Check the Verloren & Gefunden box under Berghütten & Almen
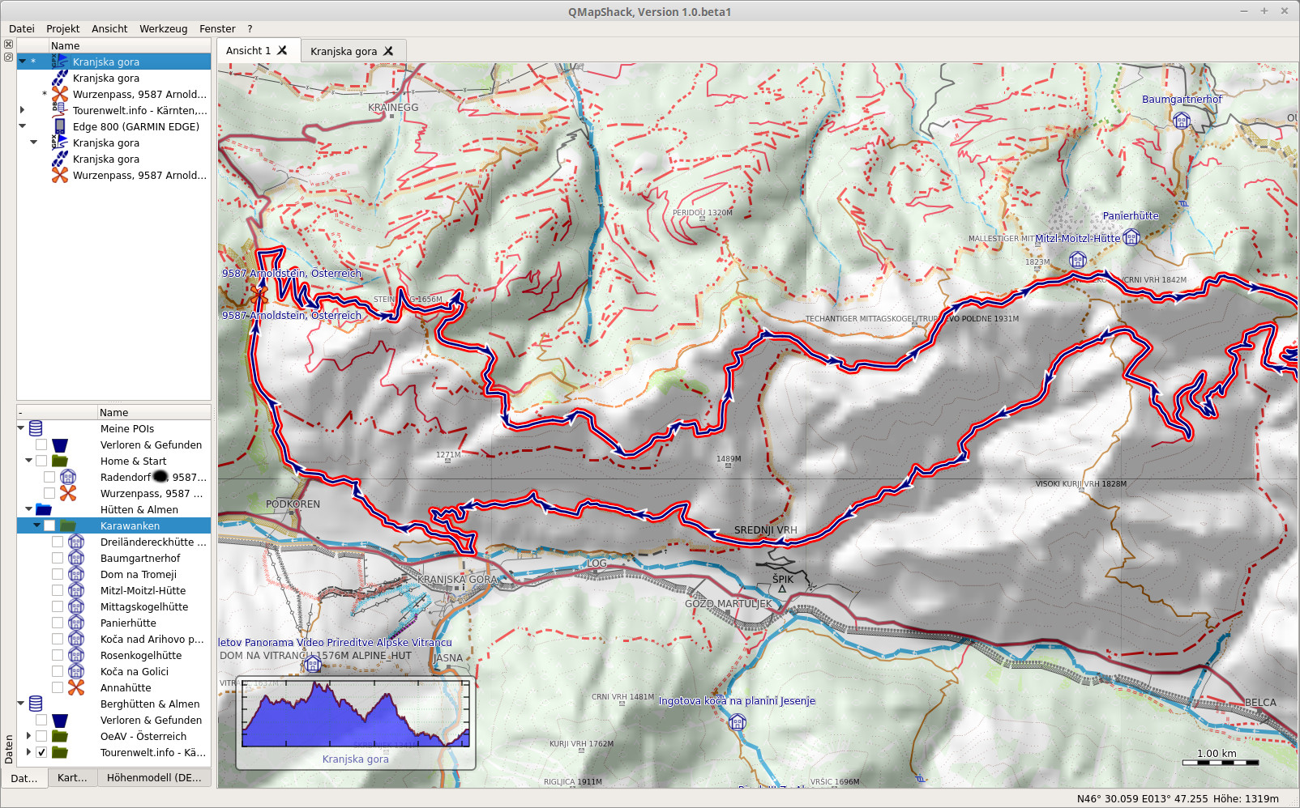 (x=41, y=720)
